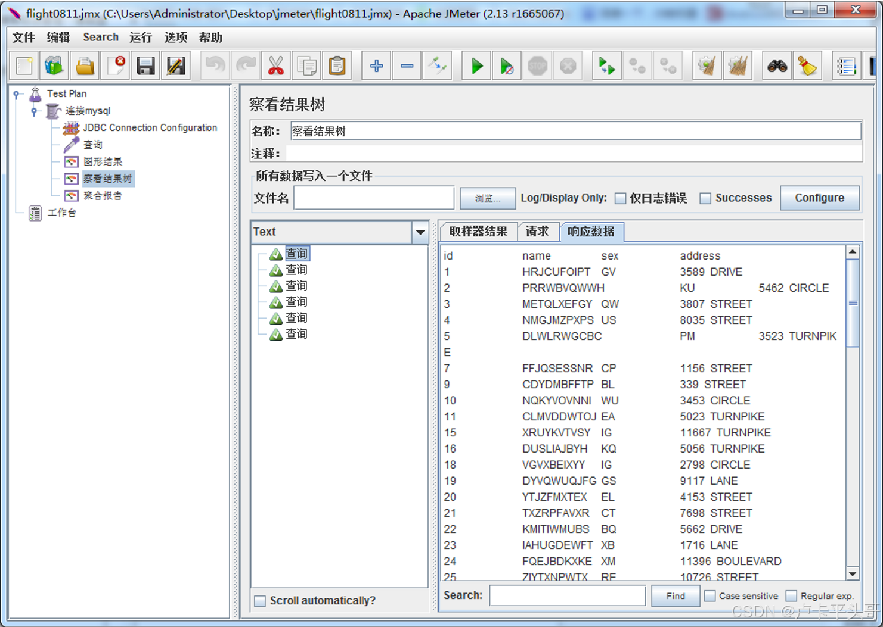This screenshot has width=883, height=627.
Task: Click Start no pauses icon
Action: tap(507, 65)
